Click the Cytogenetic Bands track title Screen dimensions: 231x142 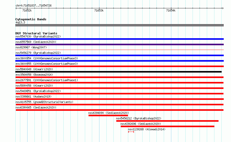(31, 19)
